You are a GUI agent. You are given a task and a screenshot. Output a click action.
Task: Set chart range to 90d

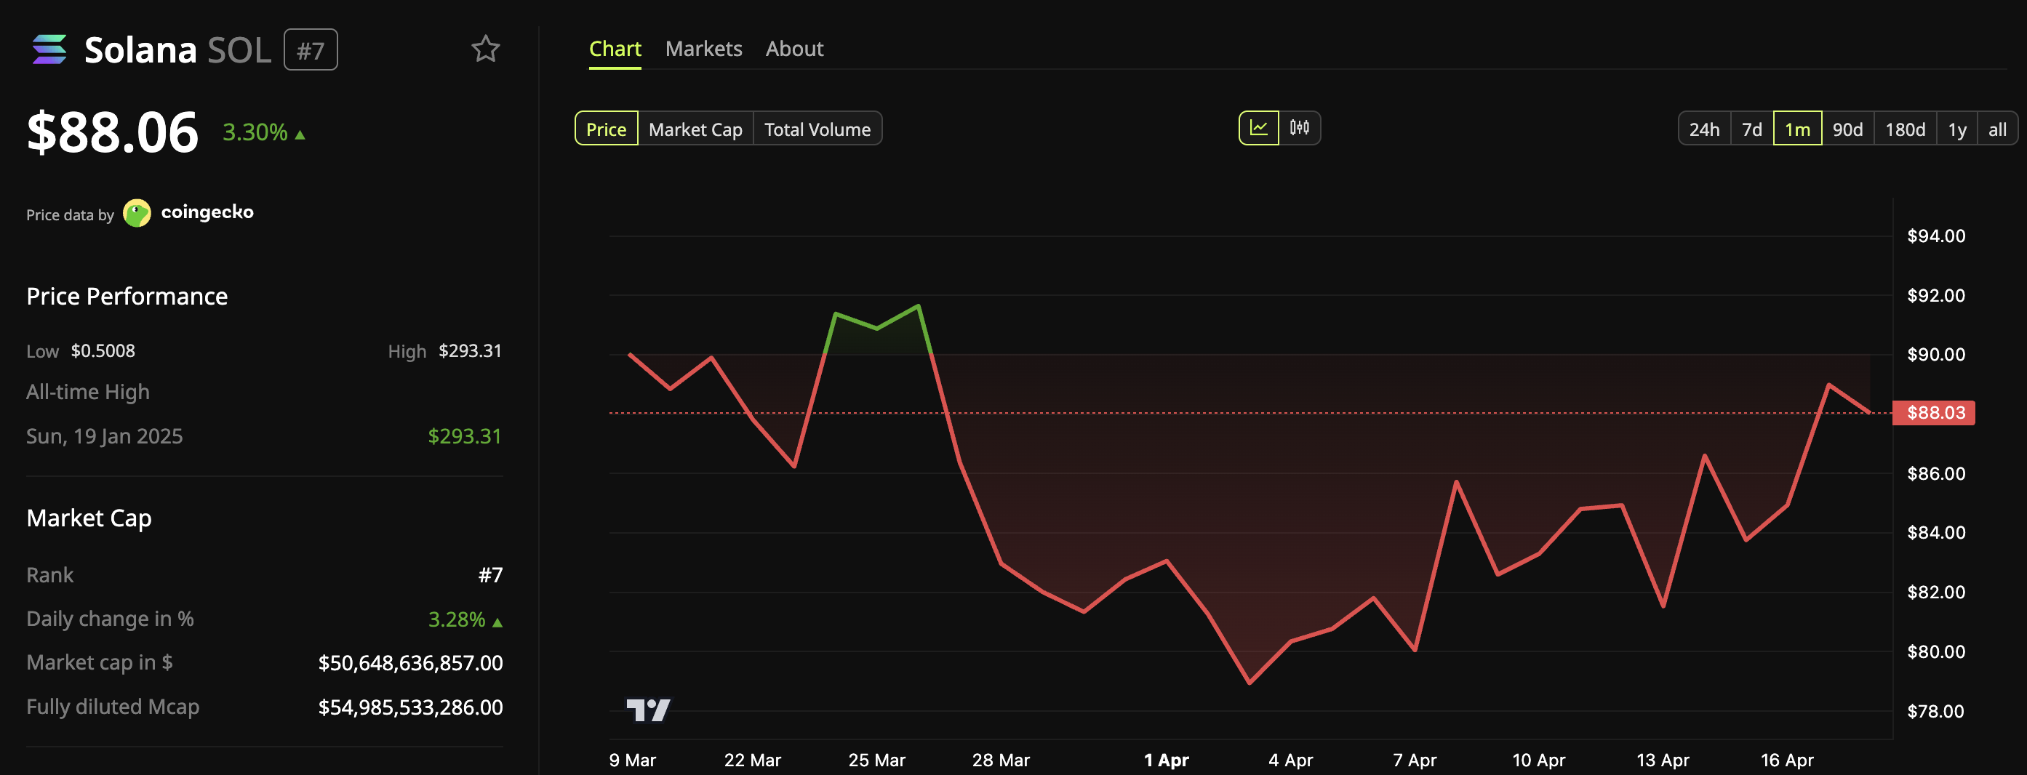tap(1847, 129)
